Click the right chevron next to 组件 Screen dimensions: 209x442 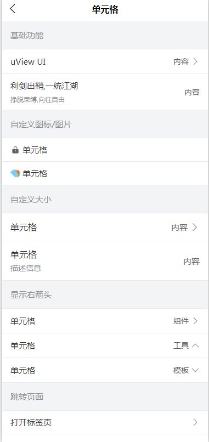click(x=195, y=321)
